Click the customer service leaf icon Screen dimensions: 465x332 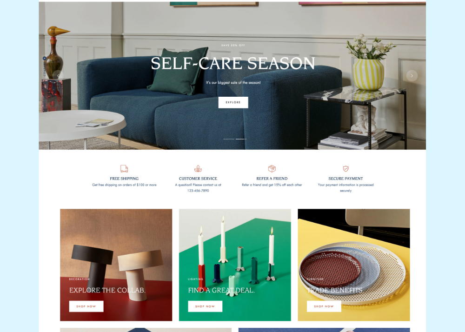tap(198, 169)
